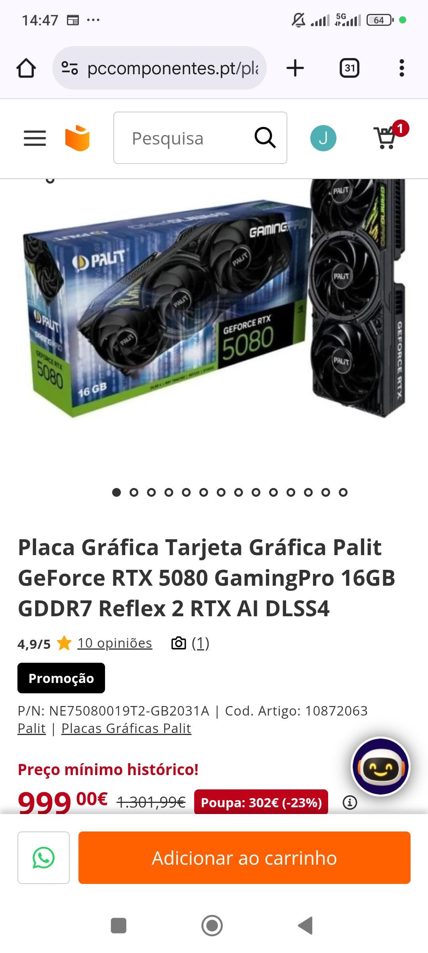Tap the WhatsApp contact button
428x953 pixels.
(x=44, y=858)
